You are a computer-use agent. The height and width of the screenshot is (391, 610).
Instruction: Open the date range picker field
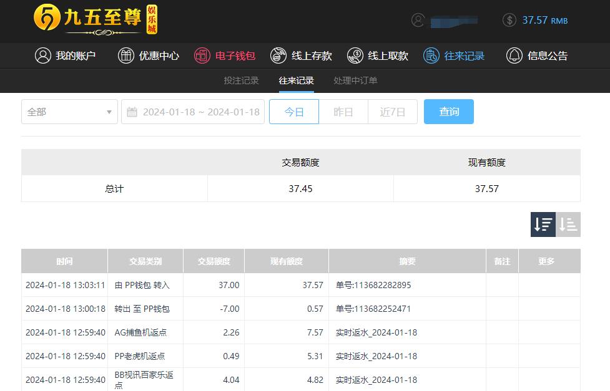click(193, 112)
